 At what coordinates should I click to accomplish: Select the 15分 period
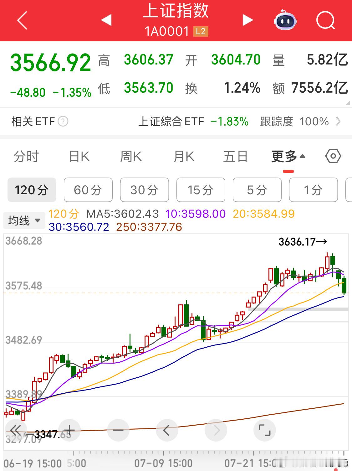[201, 190]
